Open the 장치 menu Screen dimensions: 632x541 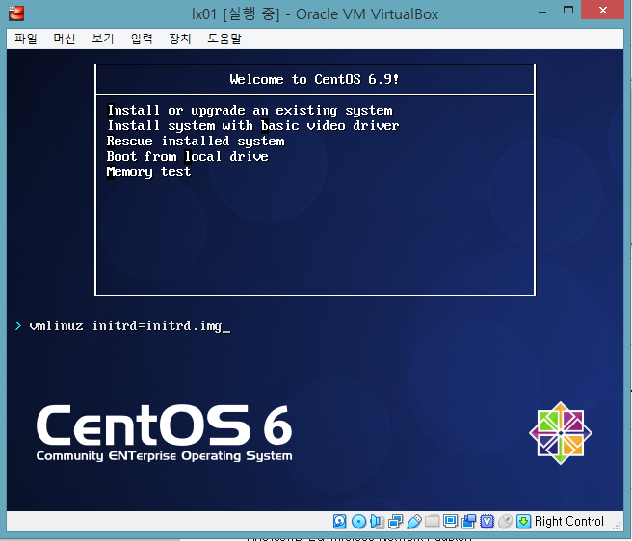180,39
